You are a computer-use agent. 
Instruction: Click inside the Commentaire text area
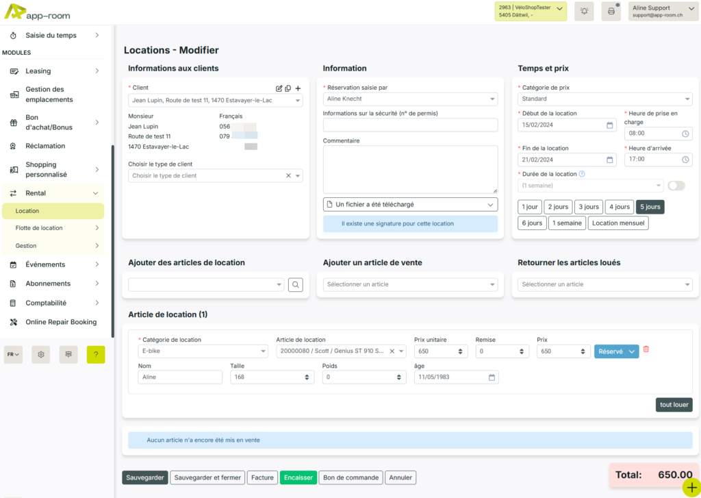(x=409, y=168)
